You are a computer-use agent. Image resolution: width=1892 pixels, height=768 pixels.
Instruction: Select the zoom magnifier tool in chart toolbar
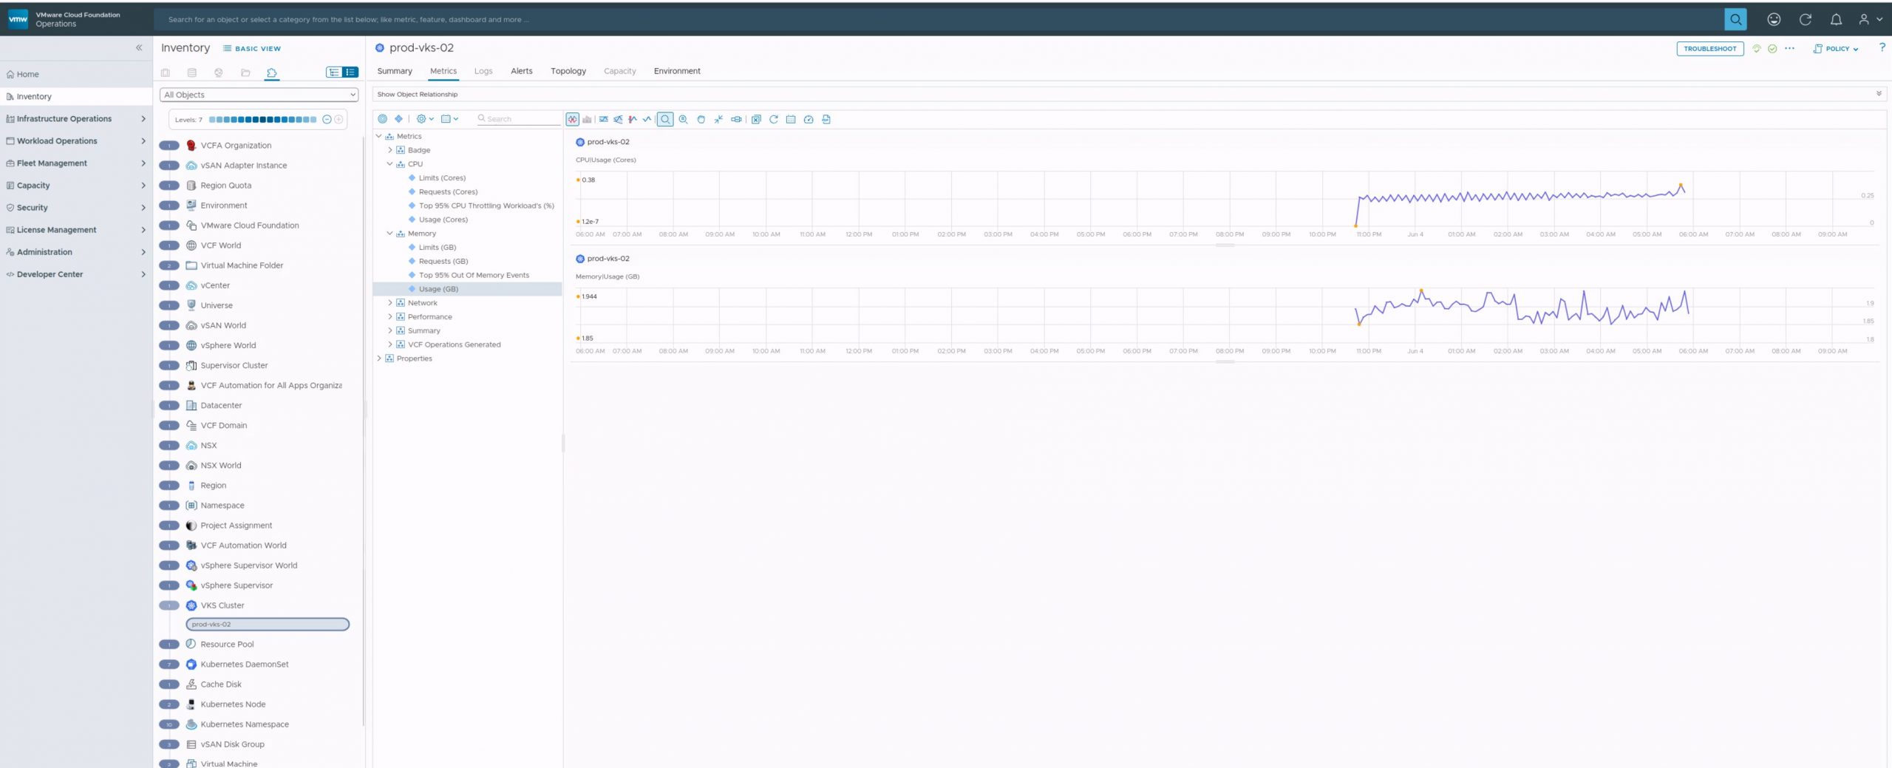pyautogui.click(x=665, y=119)
